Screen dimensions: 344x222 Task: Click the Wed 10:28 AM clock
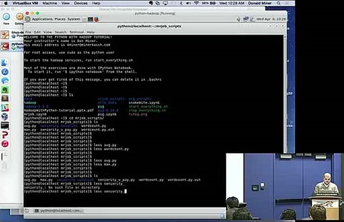(x=232, y=3)
